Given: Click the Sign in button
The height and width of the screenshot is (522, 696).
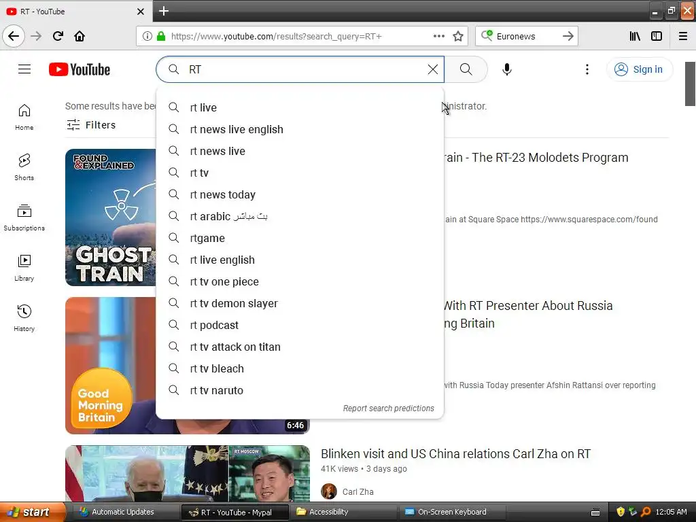Looking at the screenshot, I should pyautogui.click(x=639, y=69).
